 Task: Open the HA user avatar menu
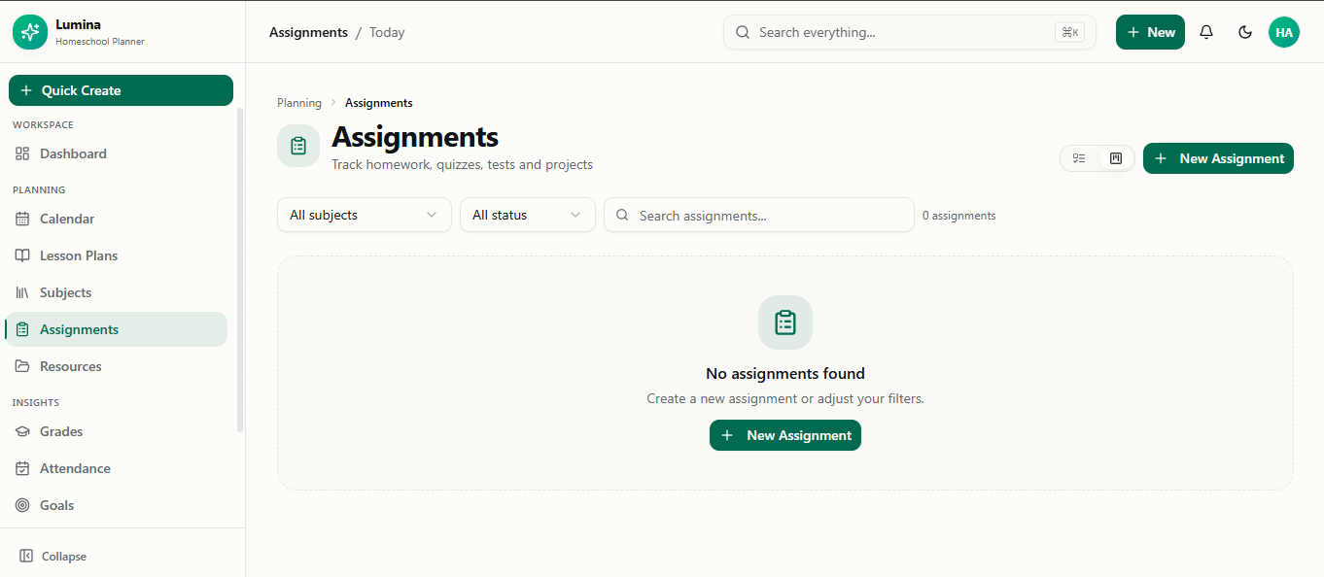(1284, 32)
